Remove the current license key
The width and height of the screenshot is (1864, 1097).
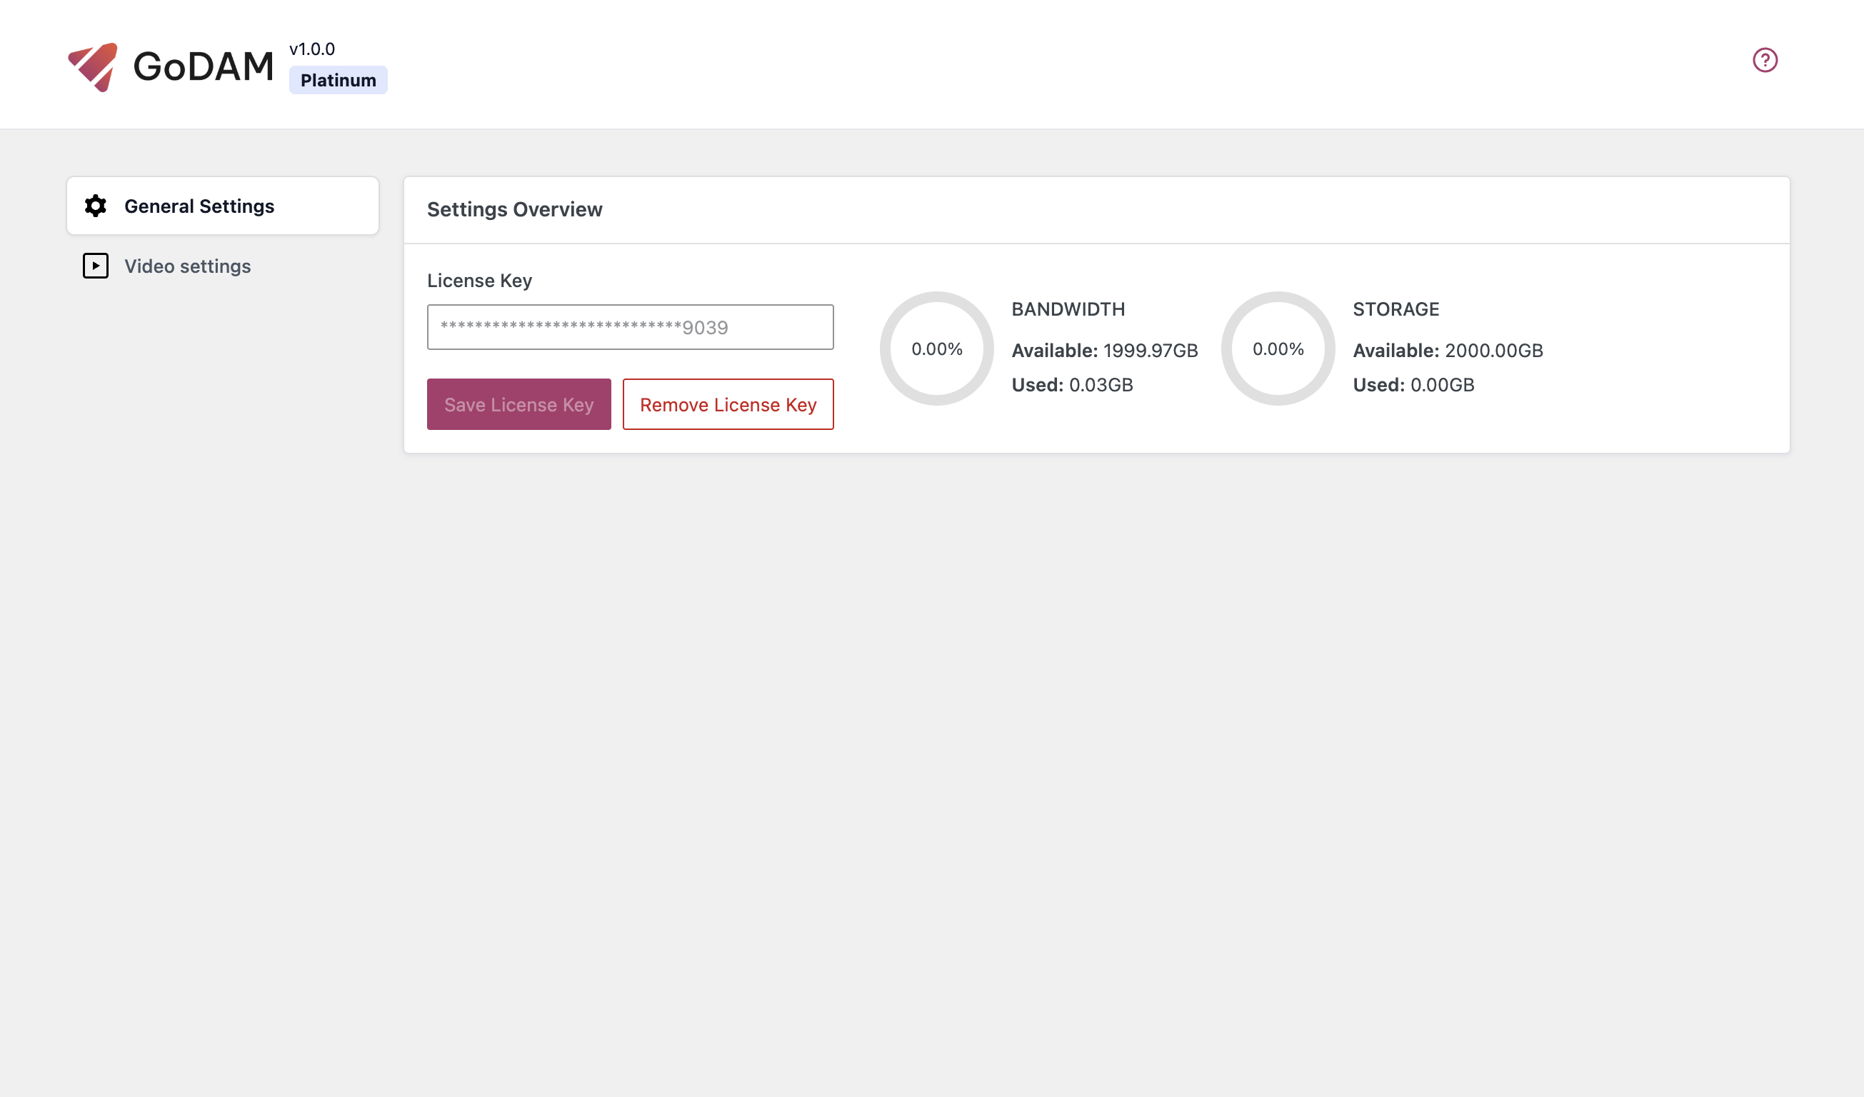pos(728,404)
